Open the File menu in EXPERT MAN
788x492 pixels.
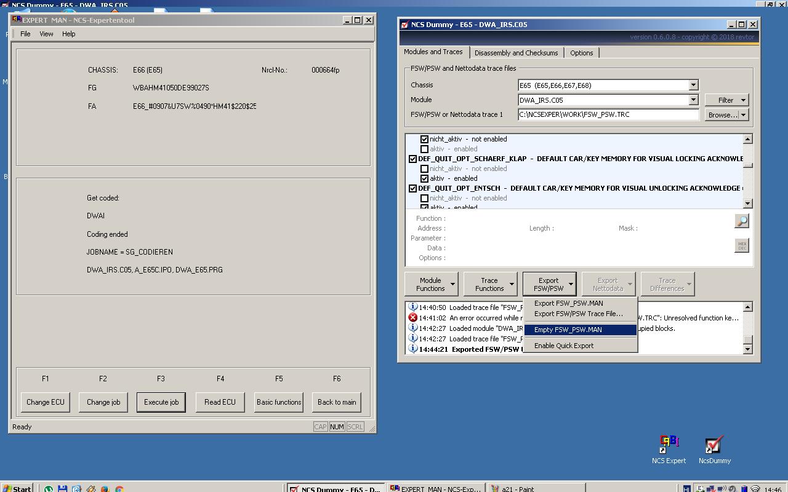pyautogui.click(x=25, y=34)
